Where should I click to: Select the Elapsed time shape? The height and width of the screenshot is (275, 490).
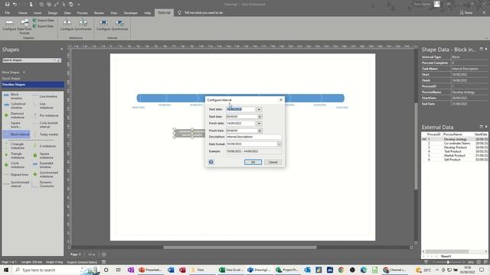coord(16,175)
